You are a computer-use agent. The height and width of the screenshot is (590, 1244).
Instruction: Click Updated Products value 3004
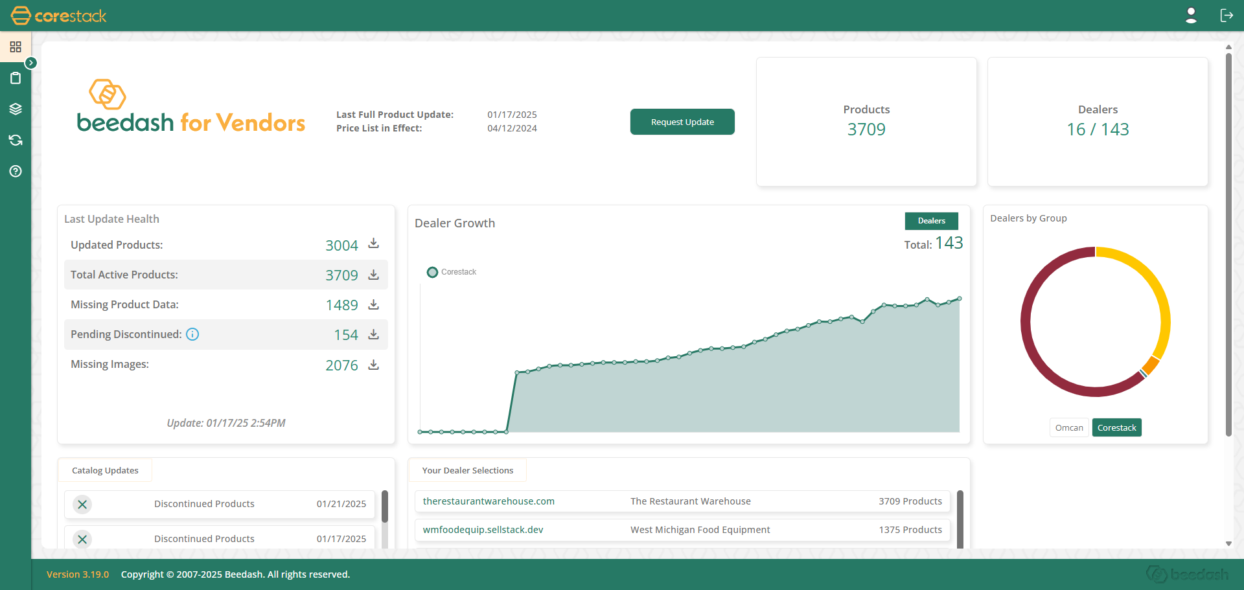tap(341, 245)
